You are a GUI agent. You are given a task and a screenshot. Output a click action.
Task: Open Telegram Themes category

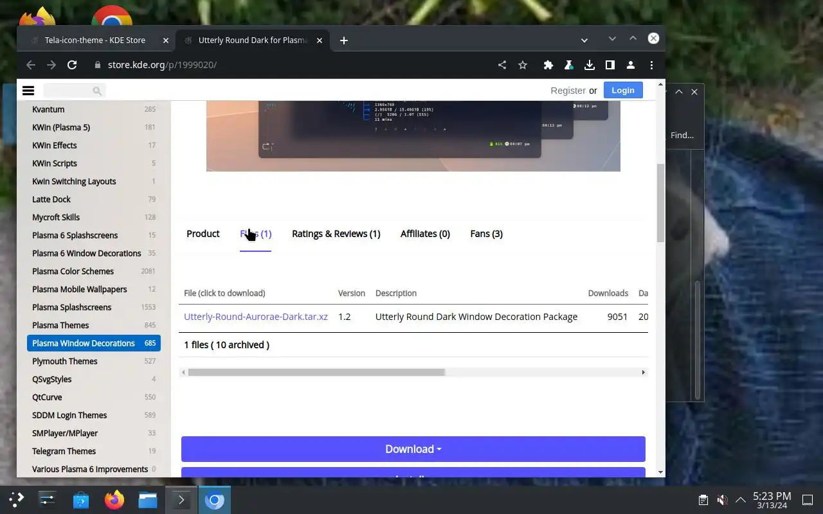pyautogui.click(x=64, y=451)
